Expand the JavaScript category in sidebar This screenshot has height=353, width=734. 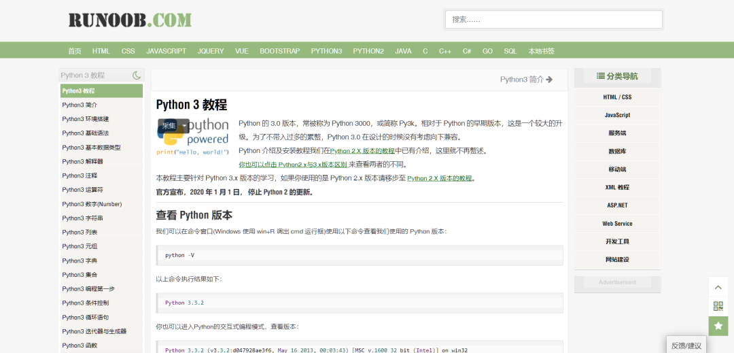click(617, 115)
